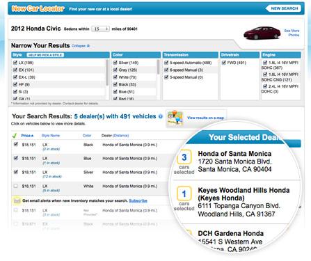Click the email alert envelope icon
The height and width of the screenshot is (261, 311).
(17, 200)
